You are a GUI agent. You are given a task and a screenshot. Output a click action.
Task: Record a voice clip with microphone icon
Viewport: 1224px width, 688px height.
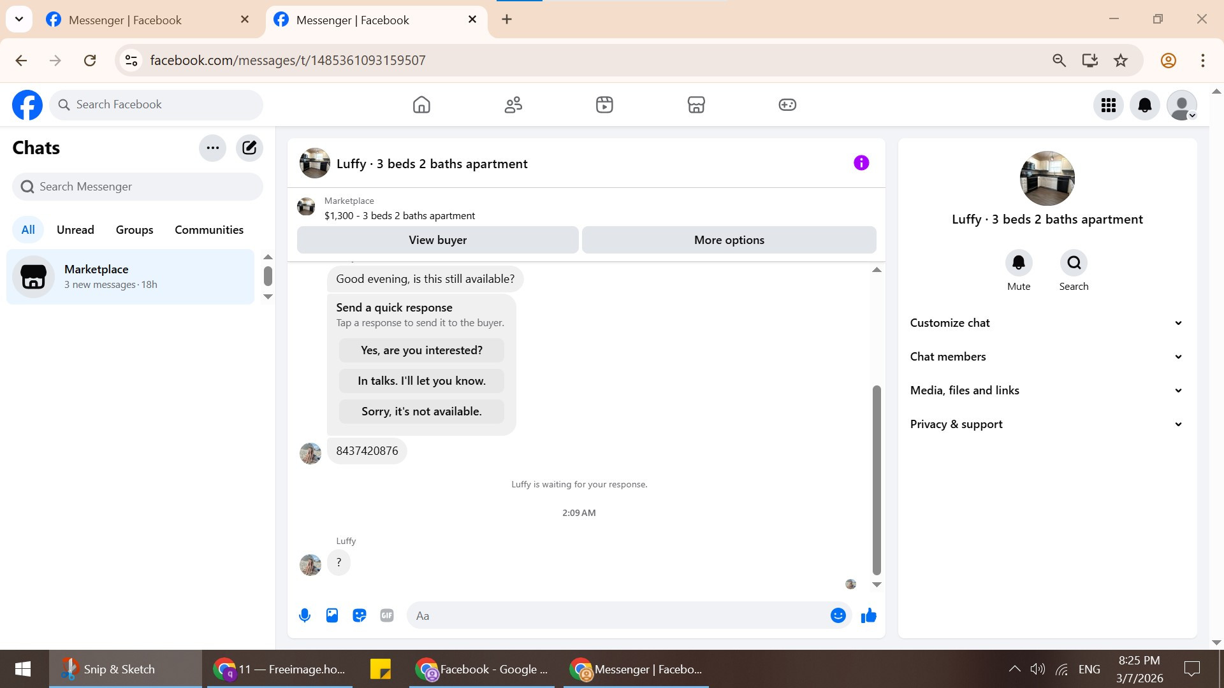click(305, 615)
